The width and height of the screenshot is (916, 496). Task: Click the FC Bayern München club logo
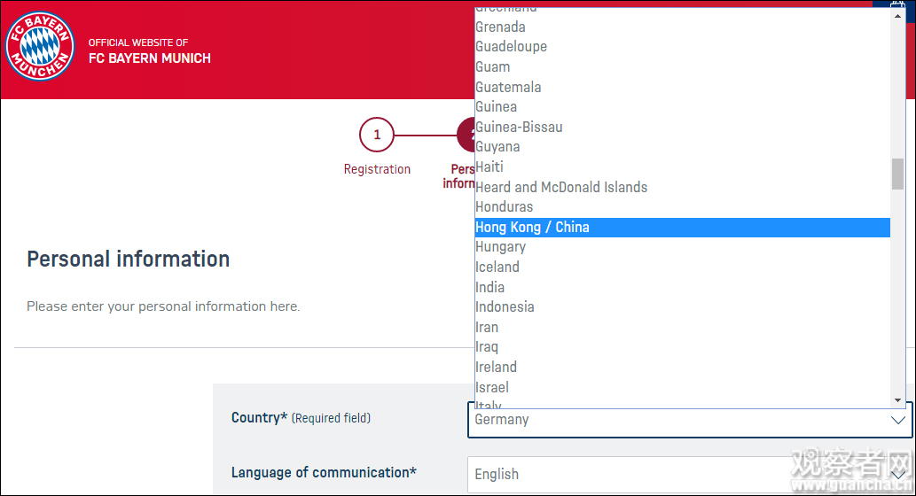click(x=40, y=46)
